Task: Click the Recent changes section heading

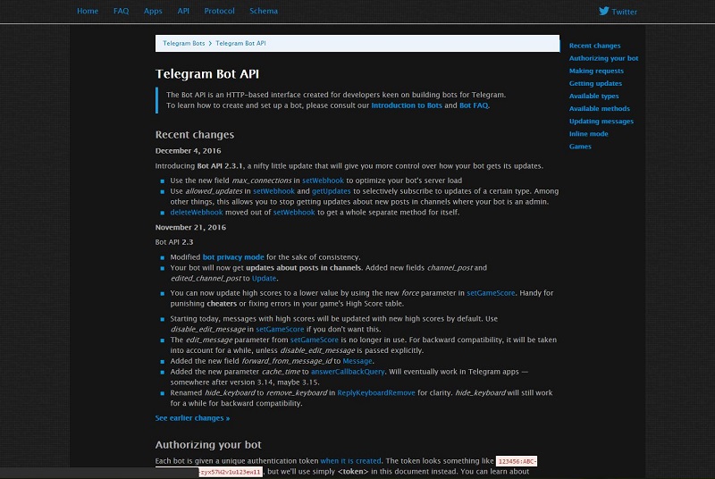Action: [195, 134]
